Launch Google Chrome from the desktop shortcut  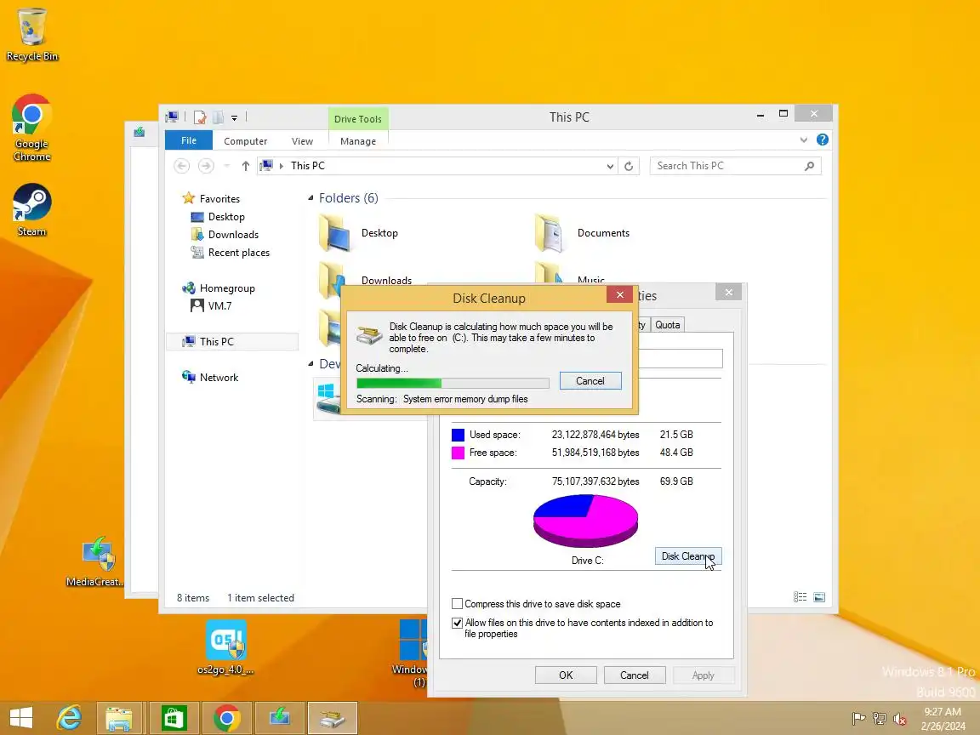(x=31, y=128)
